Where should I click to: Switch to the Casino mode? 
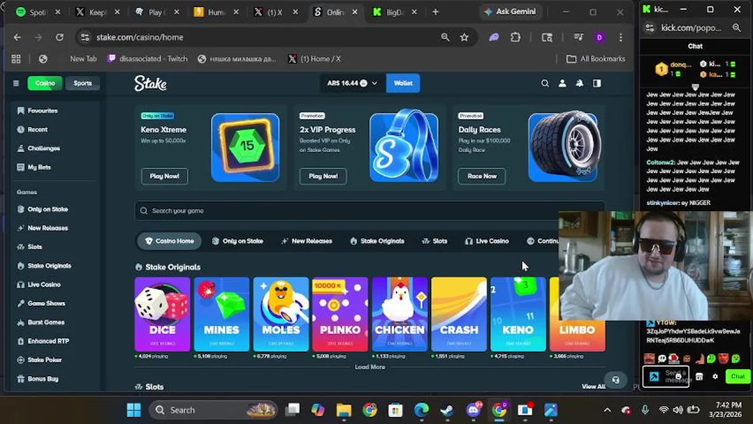pos(45,83)
